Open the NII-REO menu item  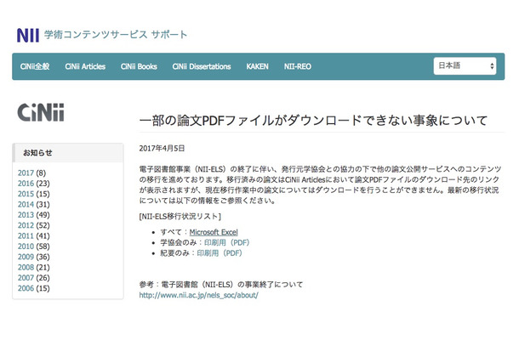pyautogui.click(x=303, y=66)
